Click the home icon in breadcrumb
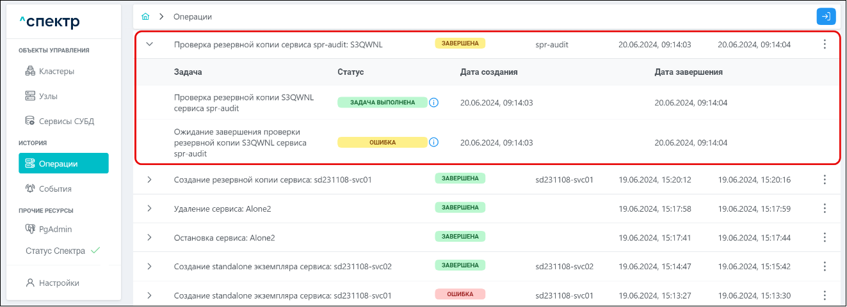This screenshot has height=307, width=847. 146,16
